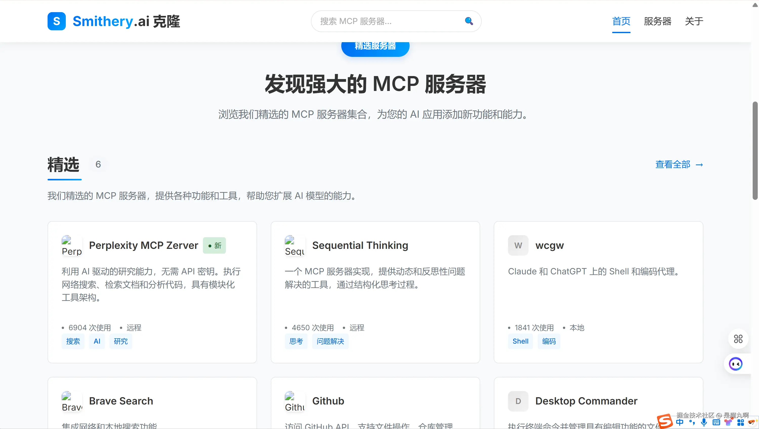Toggle the Sogou punctuation mode icon
This screenshot has width=759, height=429.
[692, 422]
